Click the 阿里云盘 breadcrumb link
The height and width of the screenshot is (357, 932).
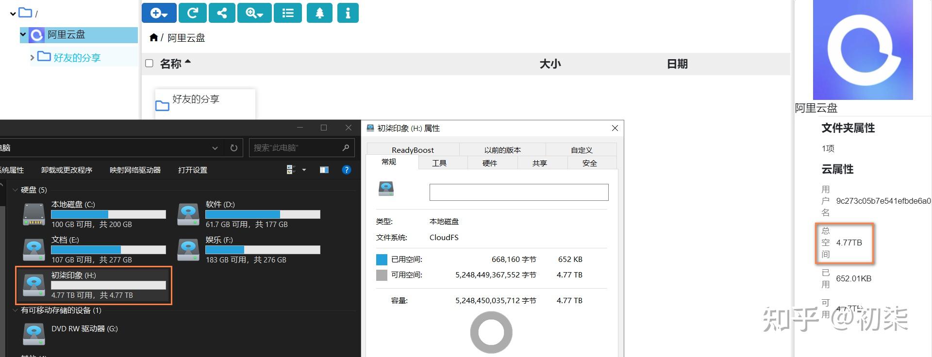[186, 38]
